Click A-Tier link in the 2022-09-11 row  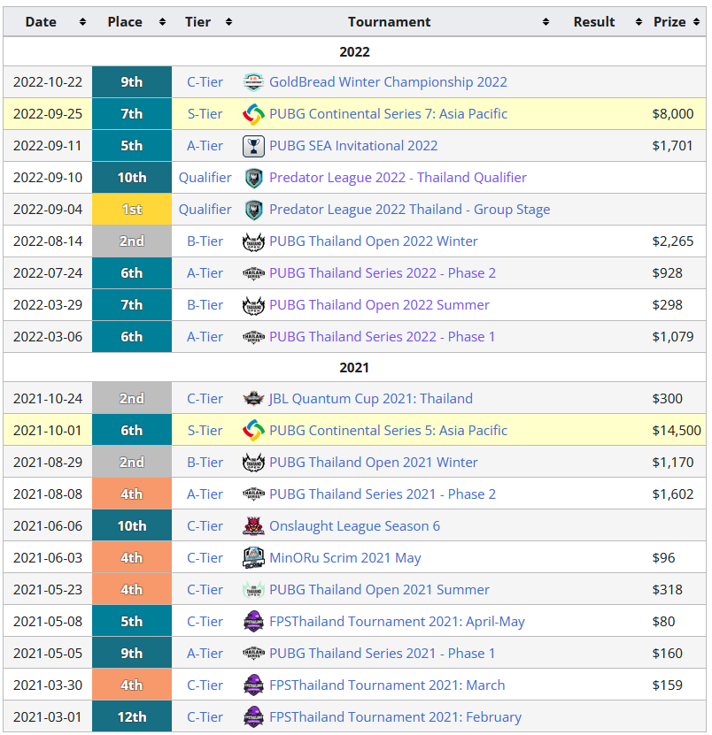click(x=205, y=146)
